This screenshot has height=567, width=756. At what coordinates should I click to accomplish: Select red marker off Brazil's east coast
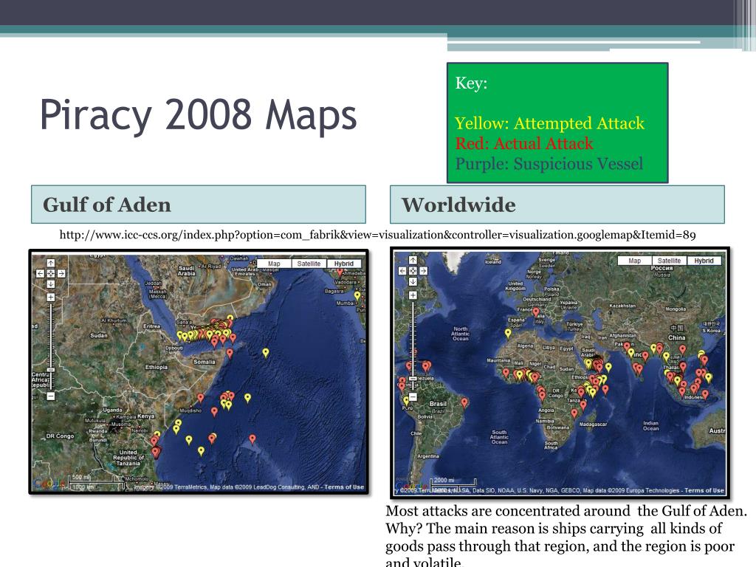(464, 402)
